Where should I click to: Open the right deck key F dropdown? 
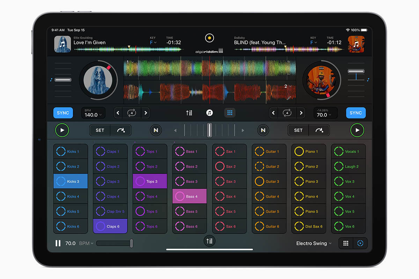[x=314, y=43]
